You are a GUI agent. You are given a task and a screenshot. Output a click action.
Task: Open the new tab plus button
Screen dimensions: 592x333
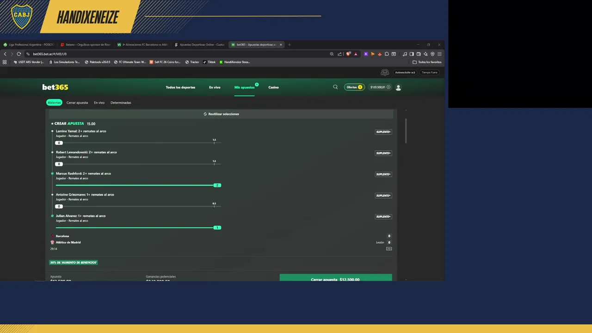(290, 45)
